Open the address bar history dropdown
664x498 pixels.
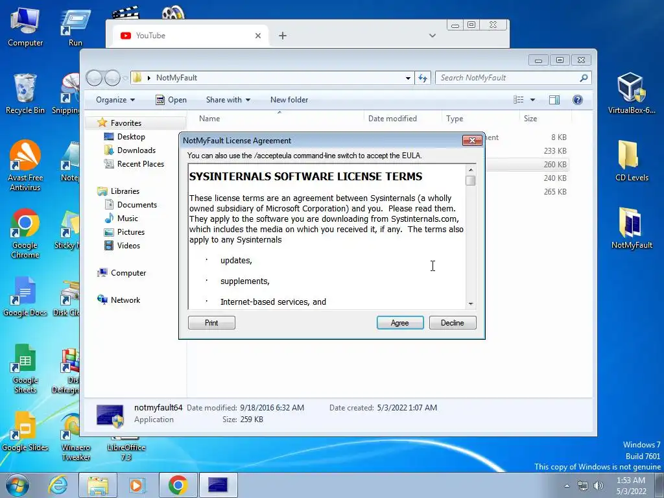[x=408, y=78]
